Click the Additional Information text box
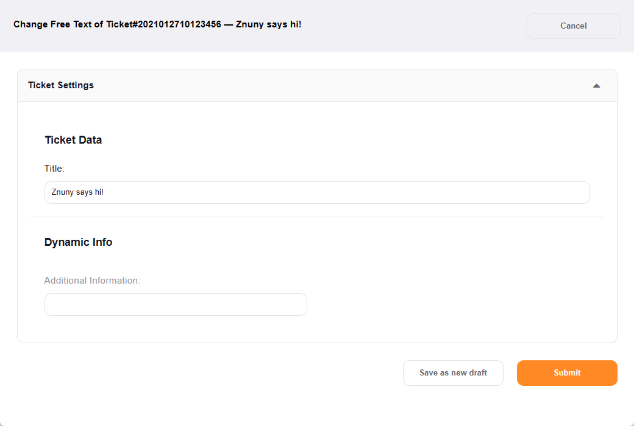Image resolution: width=634 pixels, height=426 pixels. [176, 305]
